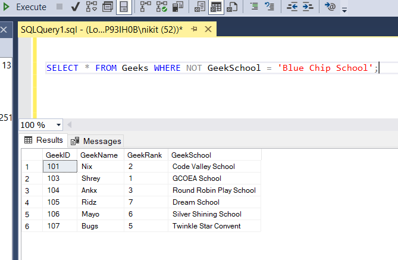Image resolution: width=398 pixels, height=260 pixels.
Task: Select the SQLQuery1.sql document tab
Action: pos(102,30)
